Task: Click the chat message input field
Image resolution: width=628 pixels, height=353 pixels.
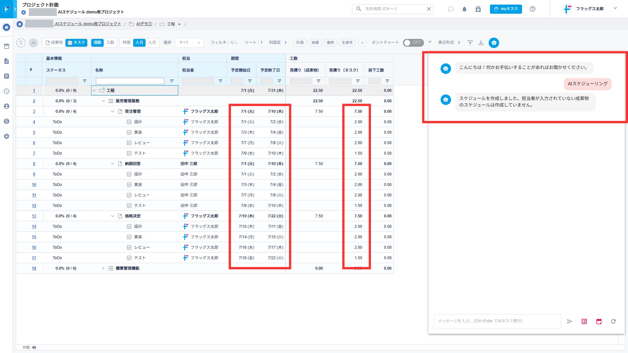Action: click(497, 321)
